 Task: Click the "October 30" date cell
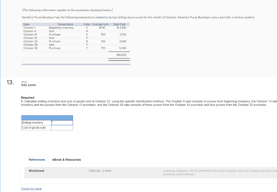(30, 48)
